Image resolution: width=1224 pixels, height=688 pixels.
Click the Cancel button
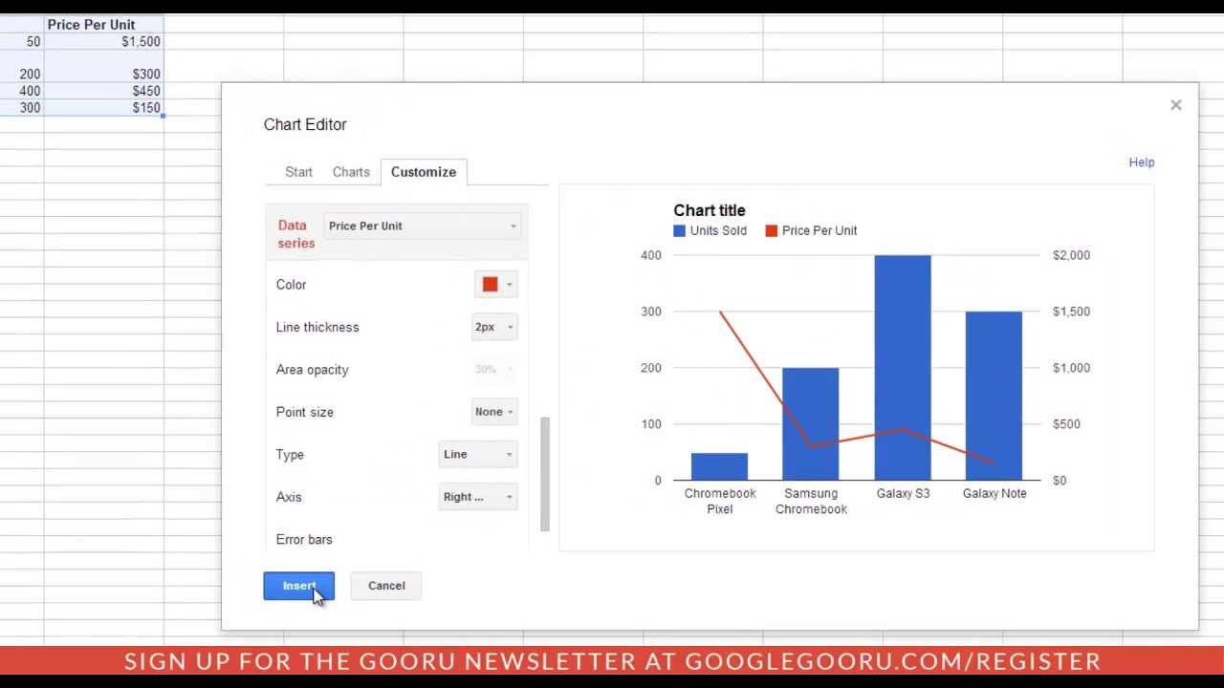pos(386,586)
